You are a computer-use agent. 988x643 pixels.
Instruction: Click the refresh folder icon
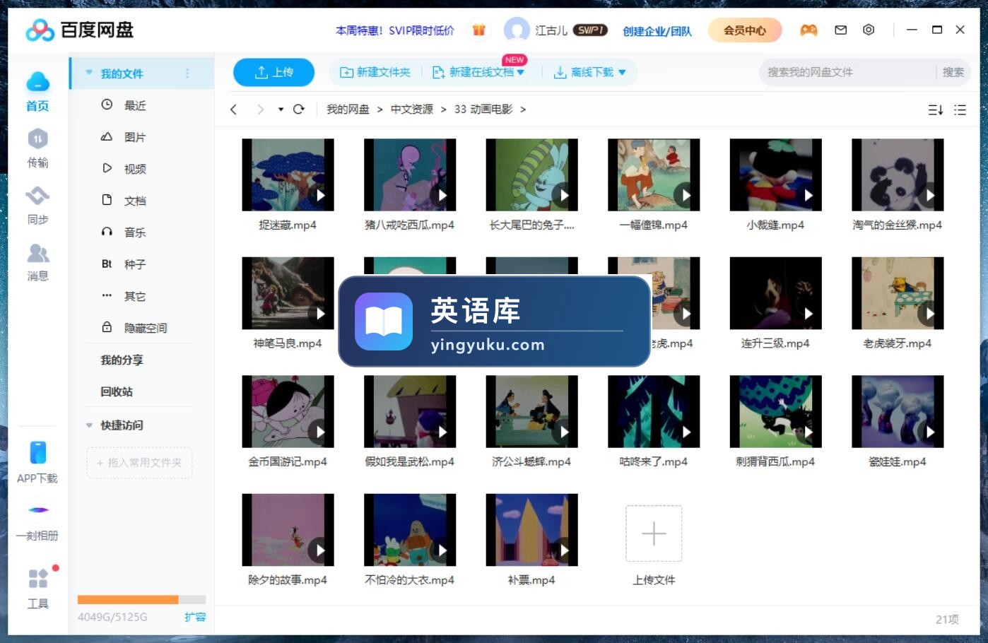point(299,109)
